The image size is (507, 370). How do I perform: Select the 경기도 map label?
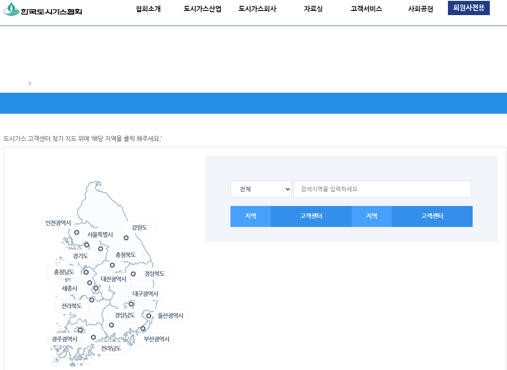pos(80,256)
